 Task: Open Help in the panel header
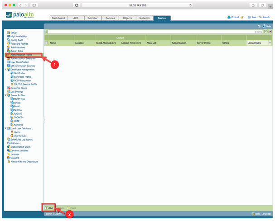click(x=267, y=26)
